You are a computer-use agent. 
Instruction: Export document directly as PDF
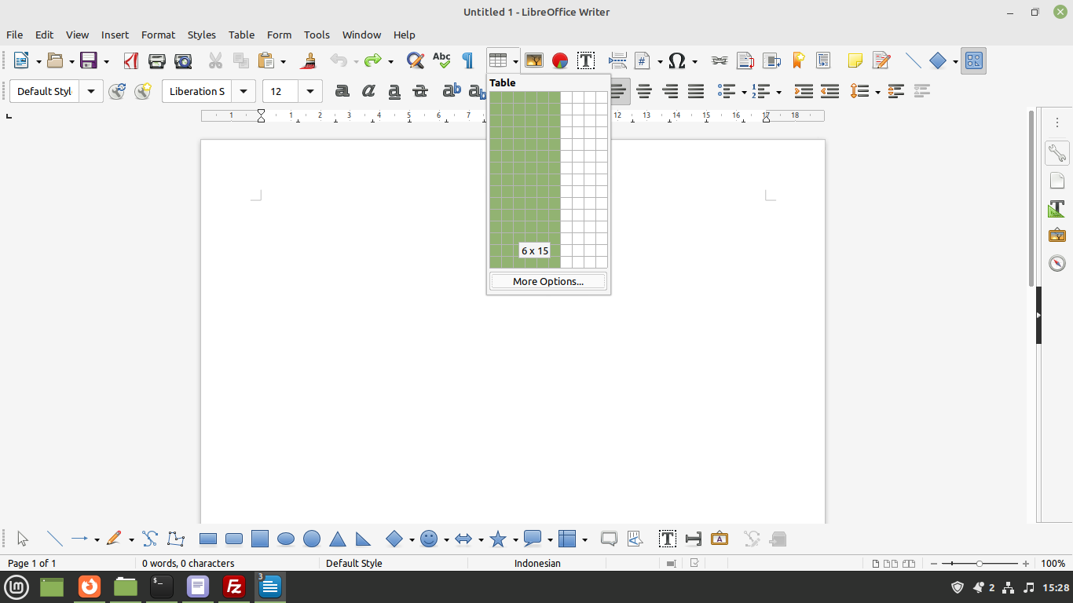[131, 60]
